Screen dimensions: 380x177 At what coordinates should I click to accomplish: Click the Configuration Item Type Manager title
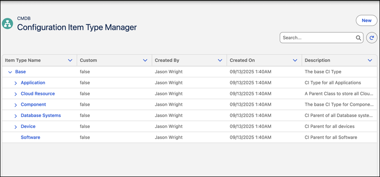[x=77, y=27]
